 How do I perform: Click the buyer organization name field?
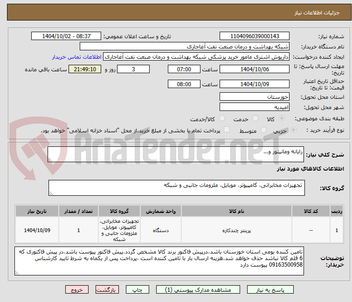185,47
